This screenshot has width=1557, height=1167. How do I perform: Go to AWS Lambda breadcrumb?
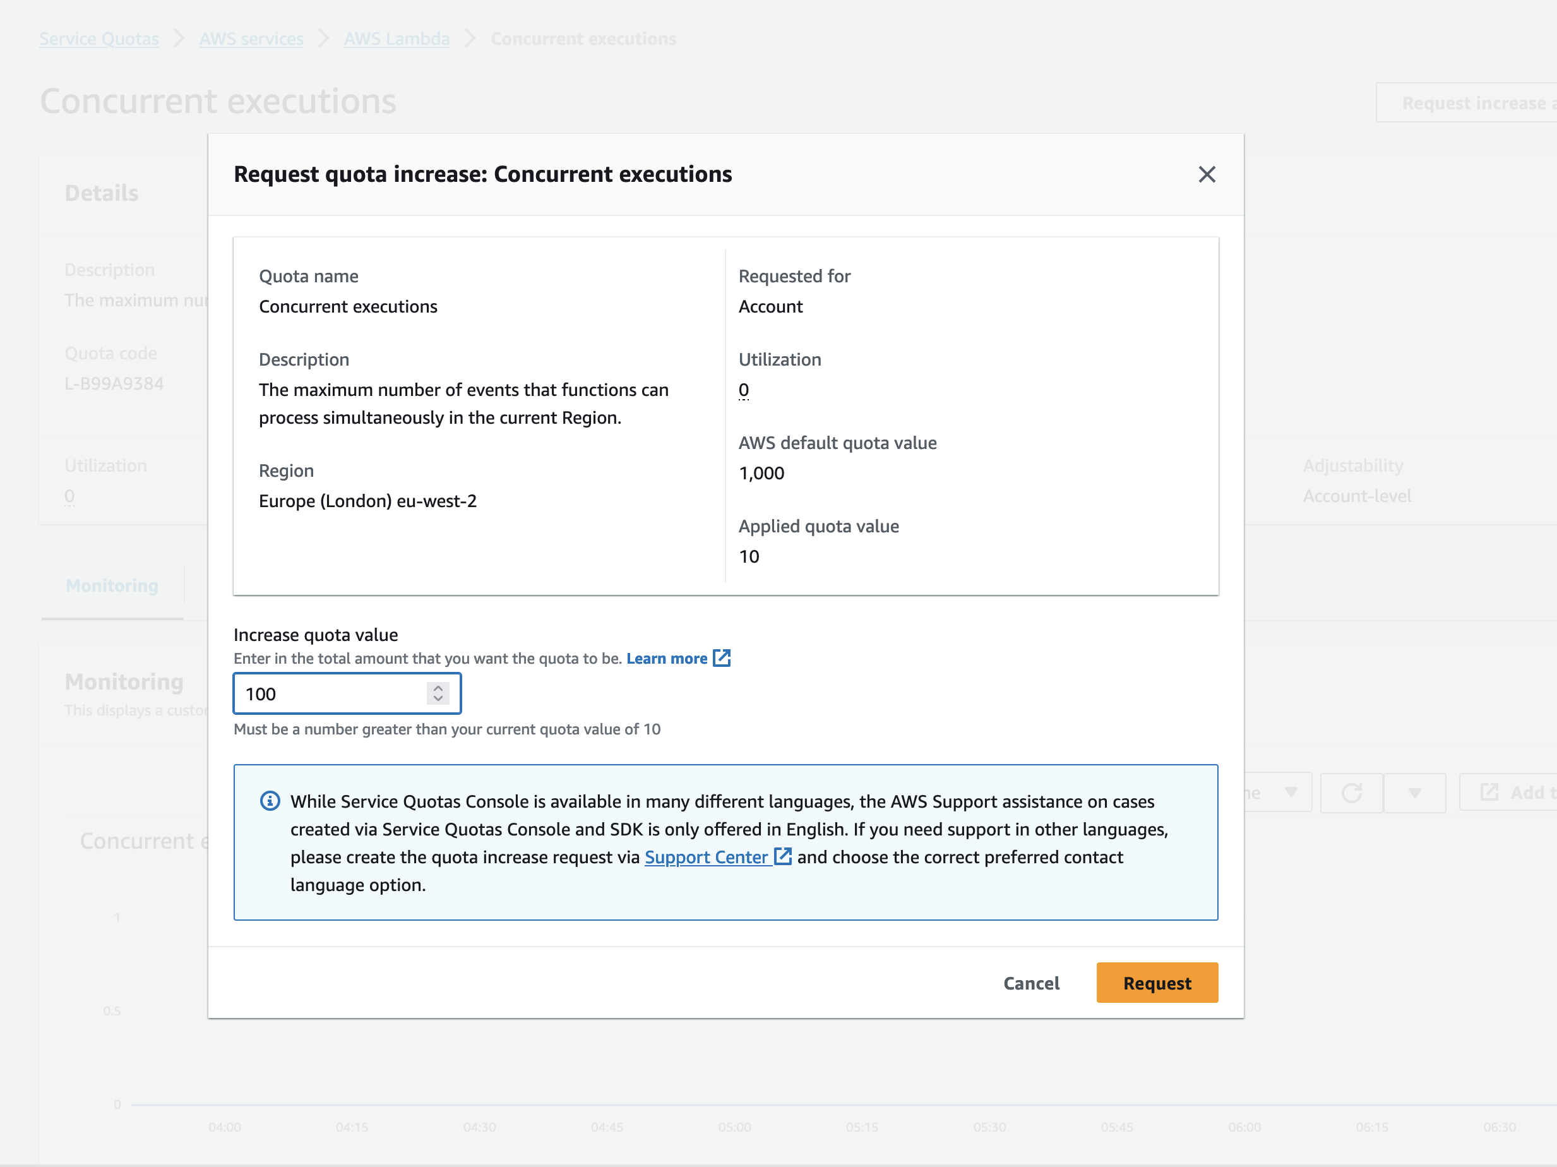[397, 39]
